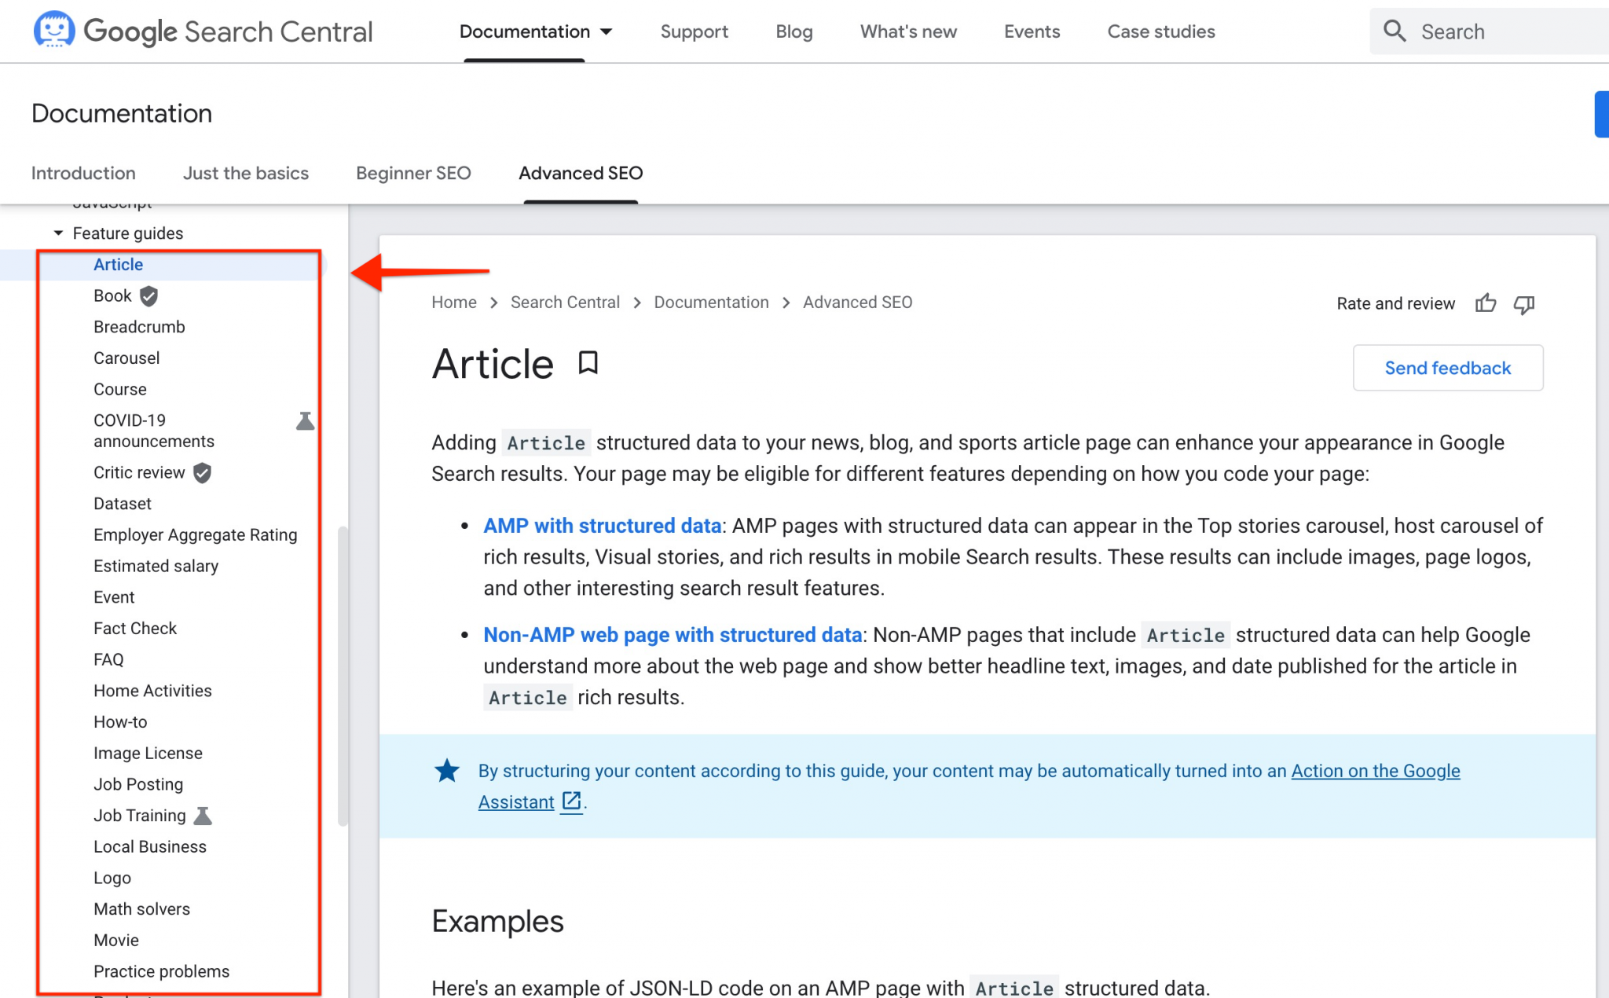Click the external link icon after Action on the Google Assistant
This screenshot has height=998, width=1609.
click(571, 801)
